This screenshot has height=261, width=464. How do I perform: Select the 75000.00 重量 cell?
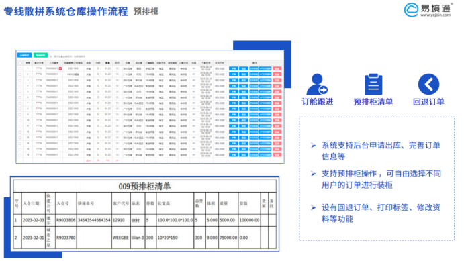click(228, 238)
